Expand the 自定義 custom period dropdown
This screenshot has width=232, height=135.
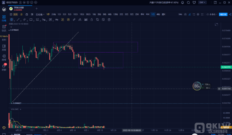point(40,14)
